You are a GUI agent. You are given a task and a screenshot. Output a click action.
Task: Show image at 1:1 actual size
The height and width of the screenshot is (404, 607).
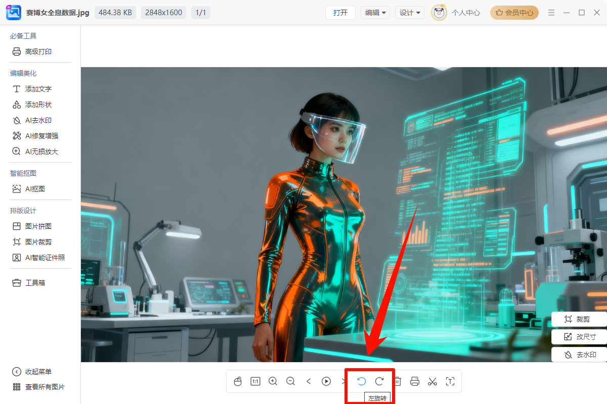255,381
